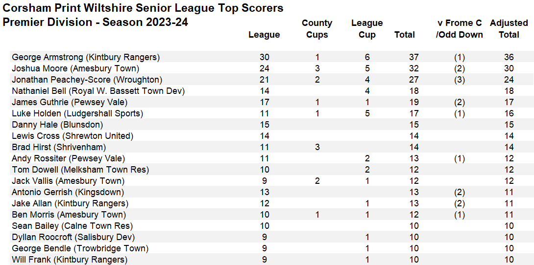Select Antonio Gerrish's League value of 13

tap(264, 192)
